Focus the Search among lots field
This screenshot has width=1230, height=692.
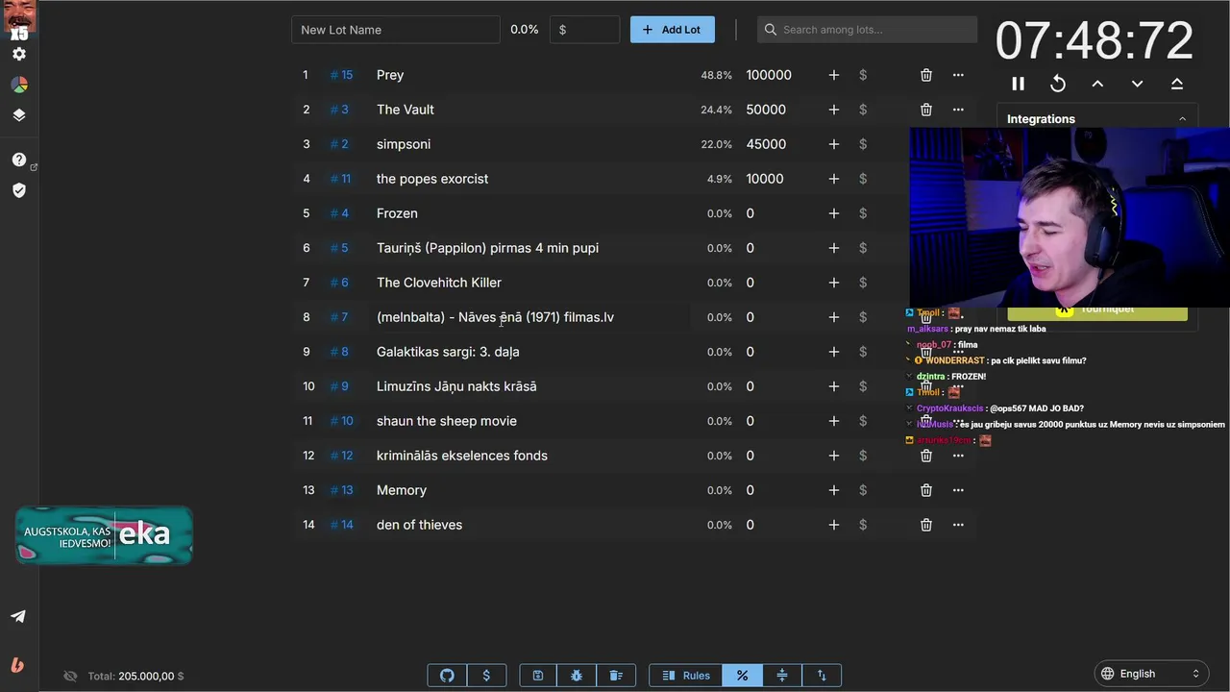pyautogui.click(x=867, y=30)
